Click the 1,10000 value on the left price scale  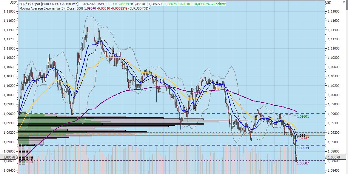coord(10,94)
